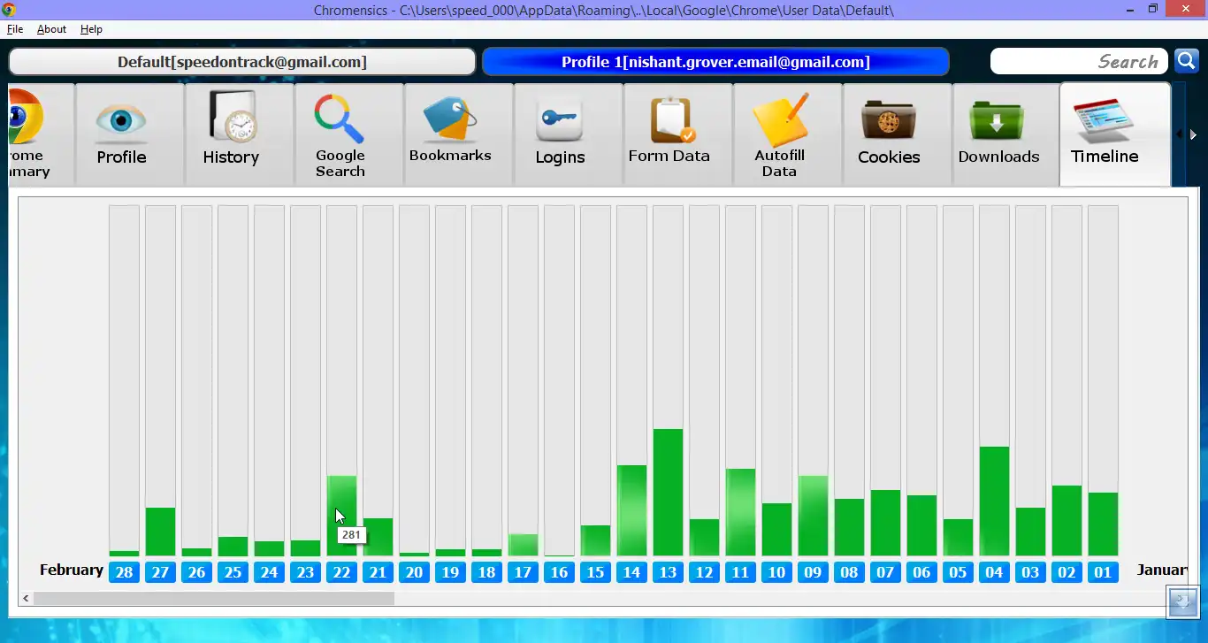Open the History tab

coord(240,134)
